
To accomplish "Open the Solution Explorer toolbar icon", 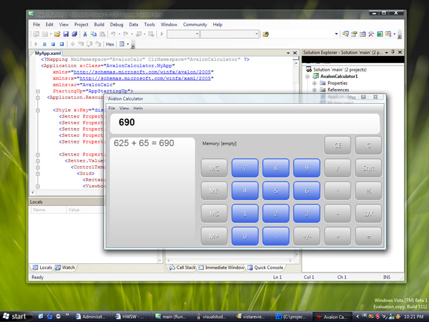I will pos(345,34).
